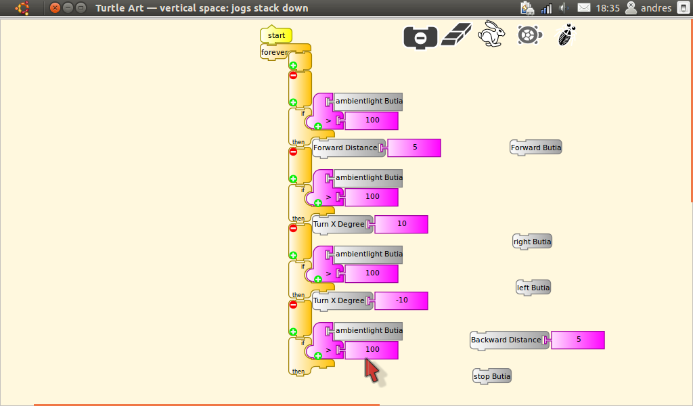Screen dimensions: 693x406
Task: Edit the 100 value above Turn X Degree -10
Action: coord(372,273)
